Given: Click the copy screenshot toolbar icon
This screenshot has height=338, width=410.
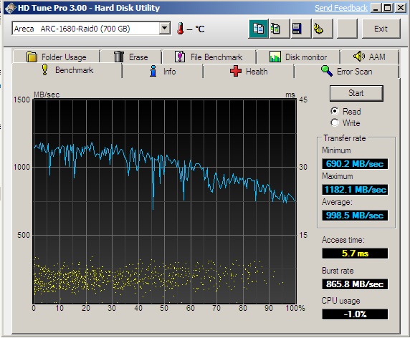Looking at the screenshot, I should [x=280, y=29].
